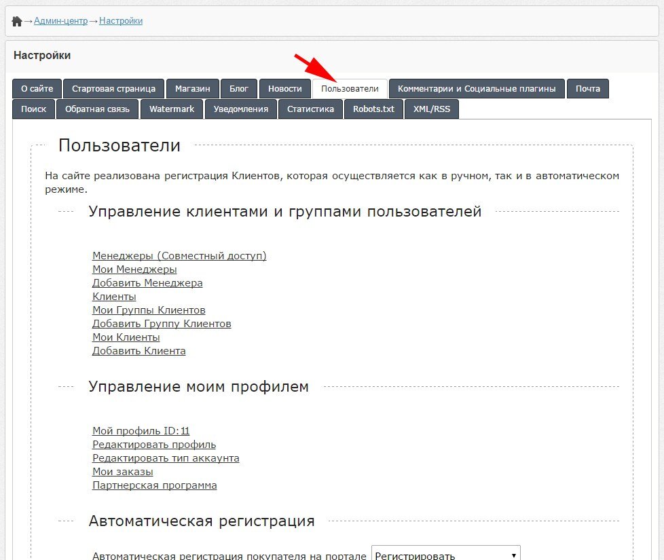Go to the Блог tab
Screen dimensions: 664x560
click(x=239, y=89)
